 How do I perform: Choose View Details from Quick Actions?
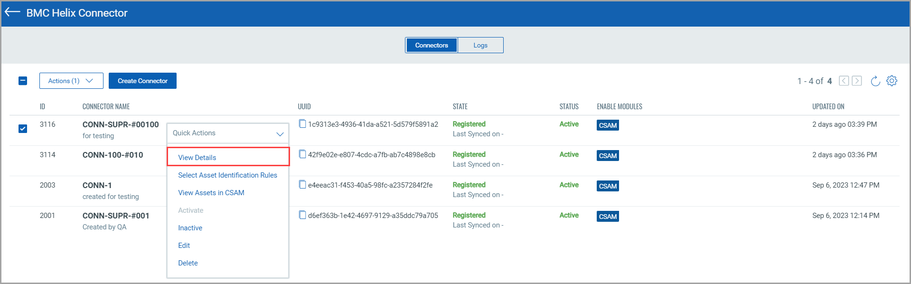click(x=197, y=157)
